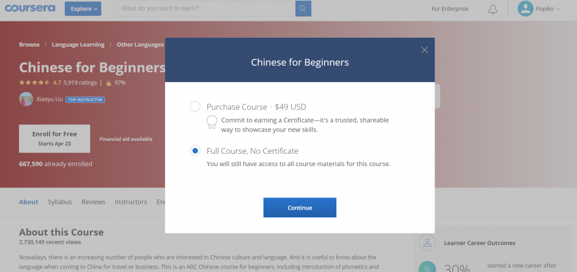Click the Continue button
This screenshot has width=577, height=272.
pos(300,208)
